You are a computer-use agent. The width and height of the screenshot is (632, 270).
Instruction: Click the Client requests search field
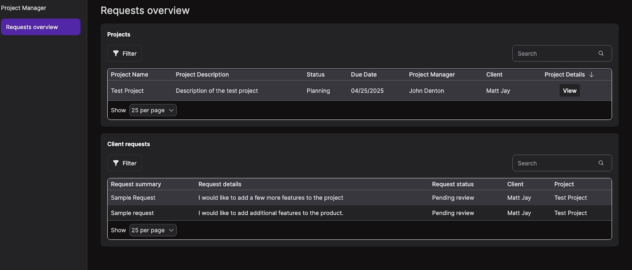click(562, 163)
